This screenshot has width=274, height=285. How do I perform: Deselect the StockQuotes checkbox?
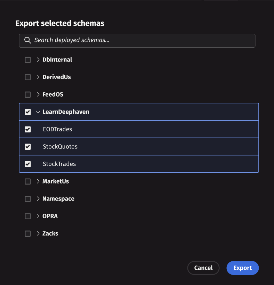[x=28, y=147]
